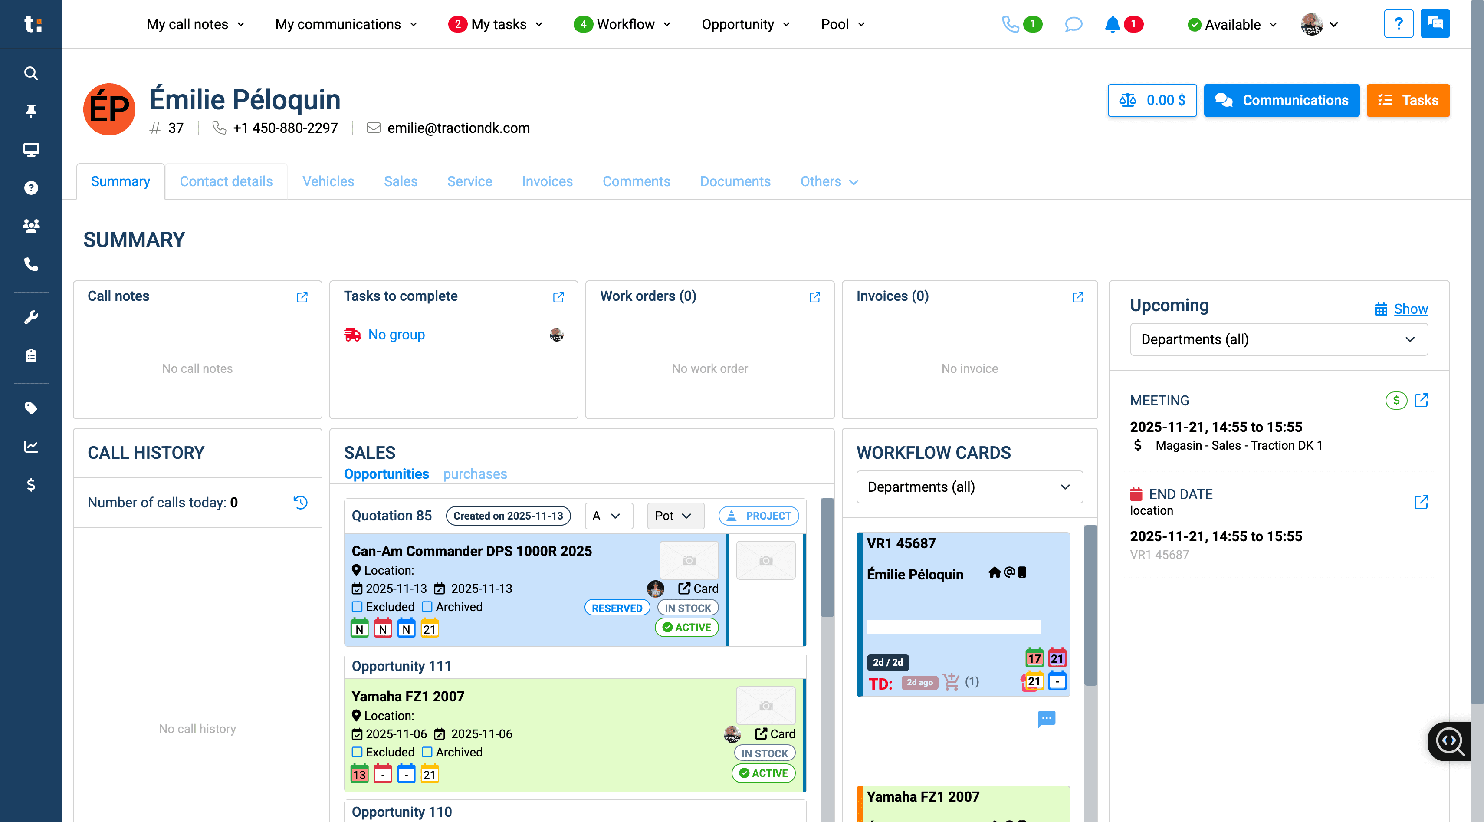The width and height of the screenshot is (1484, 822).
Task: Click the chat bubble icon in the top bar
Action: click(x=1073, y=24)
